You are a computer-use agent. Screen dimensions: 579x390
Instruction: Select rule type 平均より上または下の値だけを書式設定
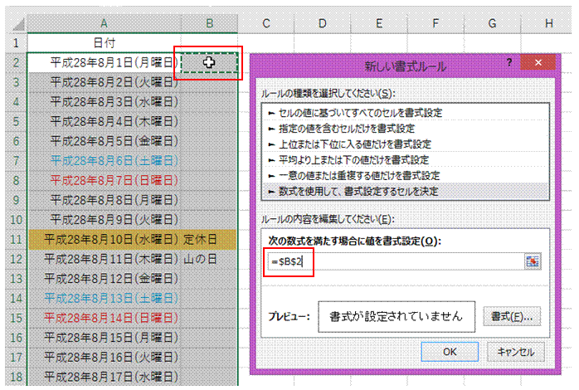tap(405, 160)
